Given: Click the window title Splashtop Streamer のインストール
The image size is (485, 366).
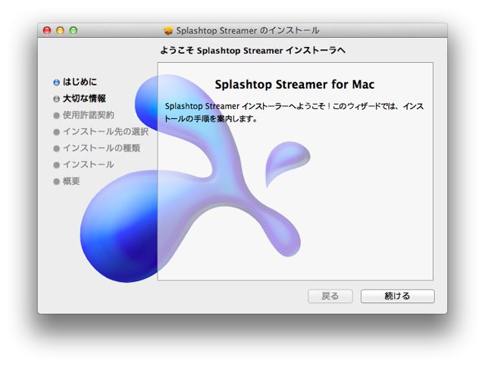Looking at the screenshot, I should (x=248, y=30).
